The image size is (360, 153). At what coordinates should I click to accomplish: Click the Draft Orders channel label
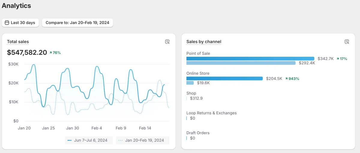coord(198,133)
